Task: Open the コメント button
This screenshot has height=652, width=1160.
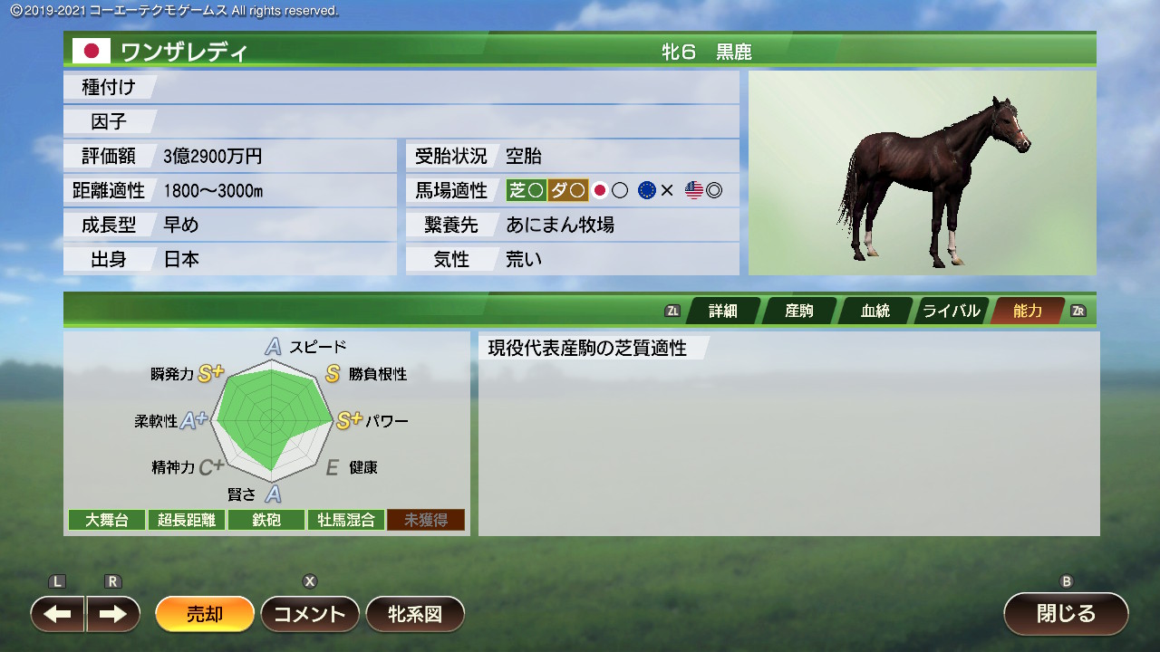Action: click(x=310, y=614)
